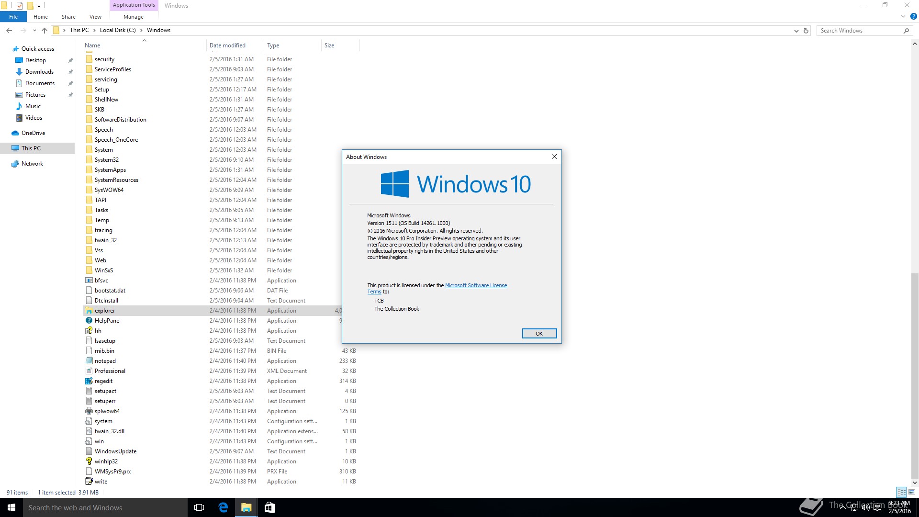
Task: Click the regedit application icon
Action: 89,381
